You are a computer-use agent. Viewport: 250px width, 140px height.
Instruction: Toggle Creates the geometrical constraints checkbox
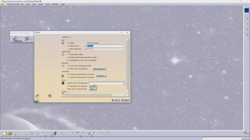(x=68, y=74)
